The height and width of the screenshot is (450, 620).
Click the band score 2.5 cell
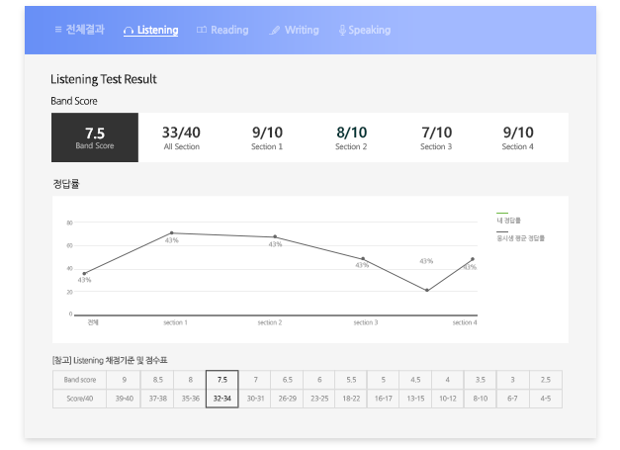point(546,380)
